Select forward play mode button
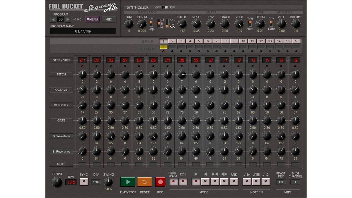The image size is (352, 198). click(196, 182)
